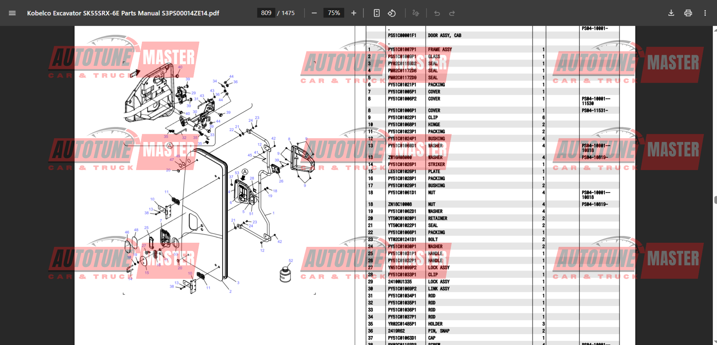
Task: Click the fit to page icon
Action: coord(377,13)
